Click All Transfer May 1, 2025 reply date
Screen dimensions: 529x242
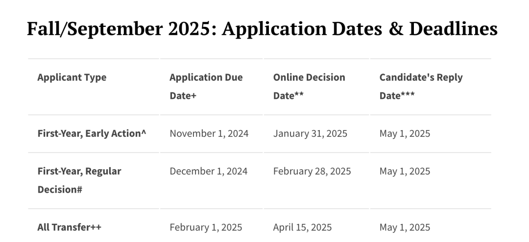pos(405,227)
